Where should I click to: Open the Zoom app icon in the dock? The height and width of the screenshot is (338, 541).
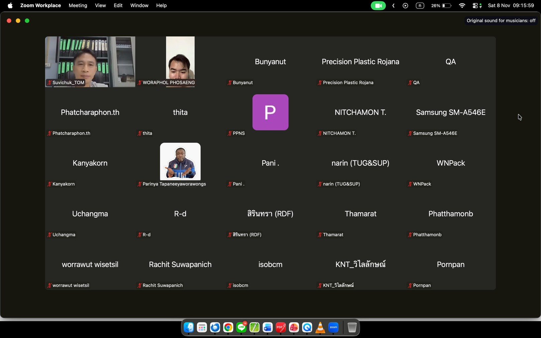coord(333,328)
